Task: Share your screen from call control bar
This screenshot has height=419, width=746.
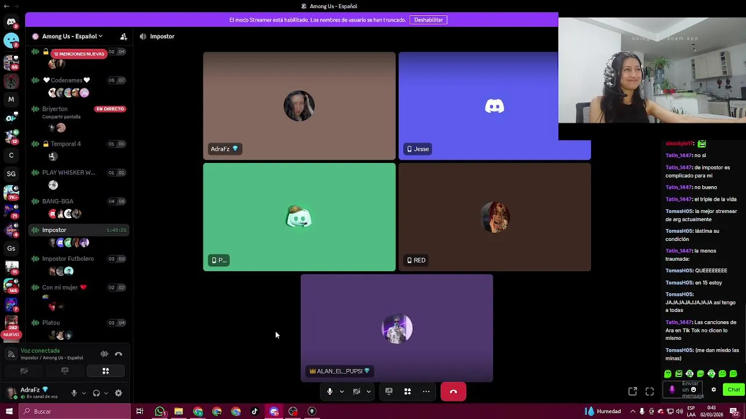Action: click(x=389, y=391)
